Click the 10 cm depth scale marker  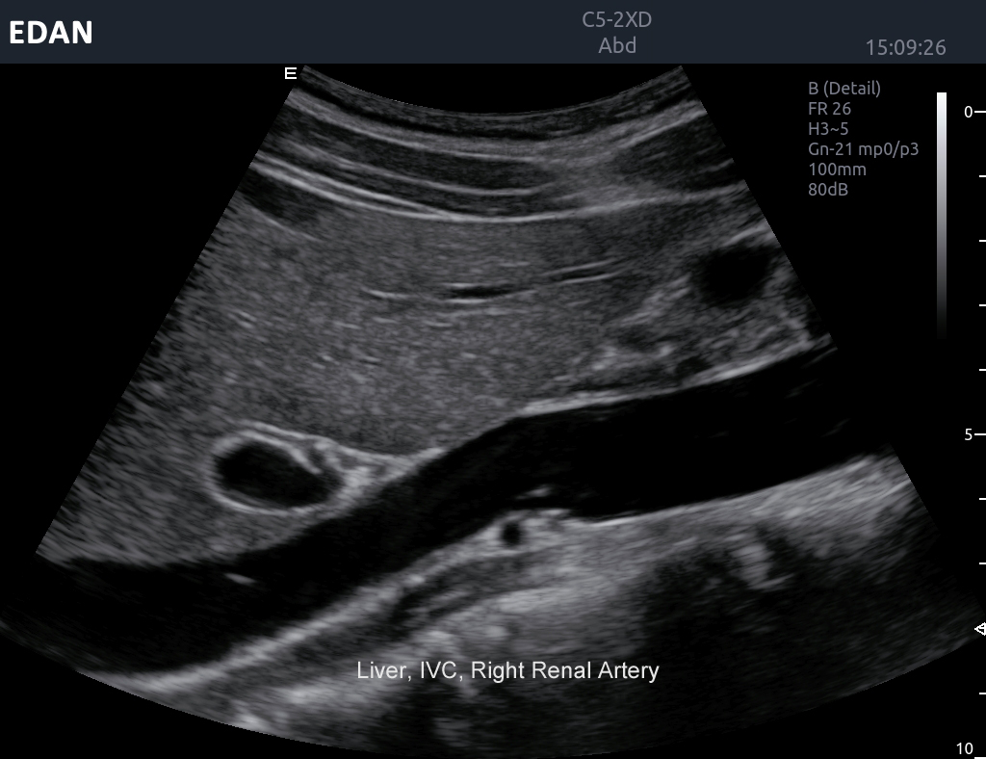click(965, 748)
